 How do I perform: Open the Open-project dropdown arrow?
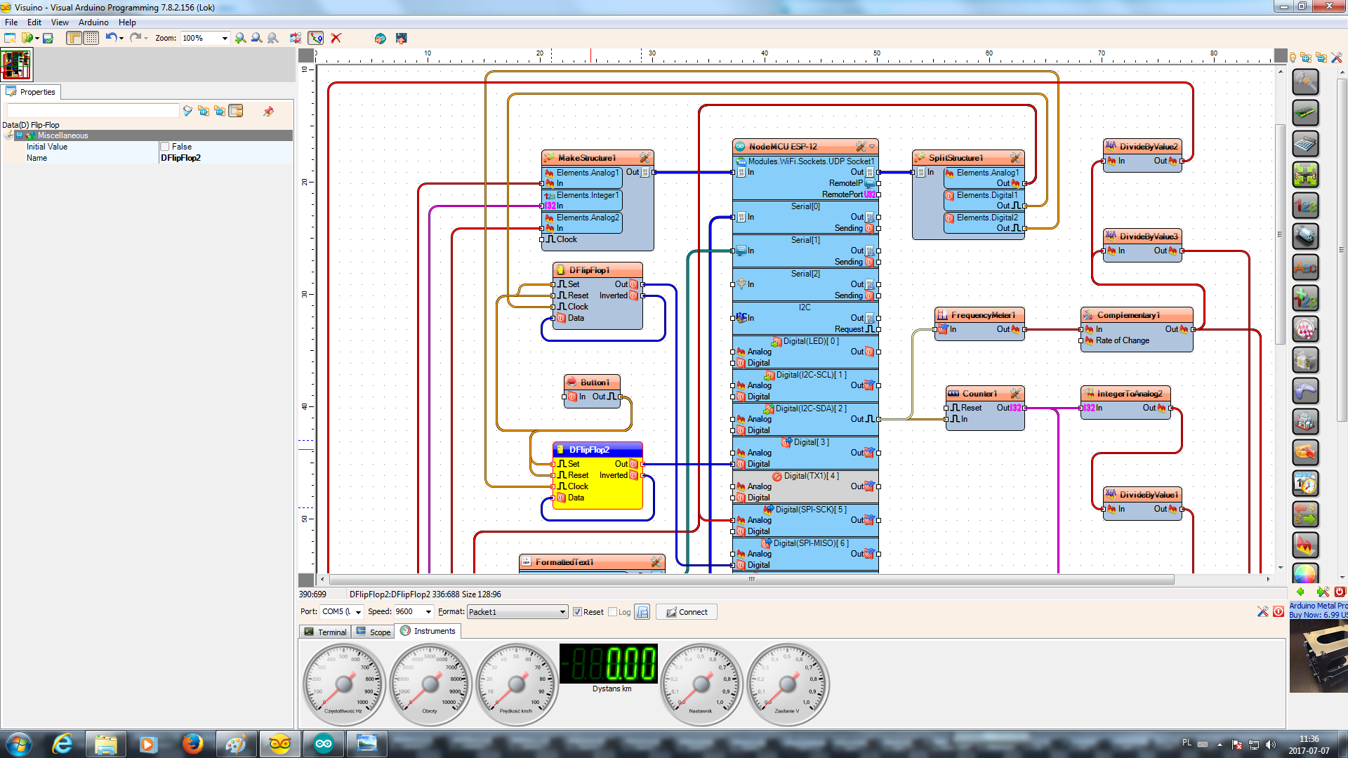coord(37,38)
